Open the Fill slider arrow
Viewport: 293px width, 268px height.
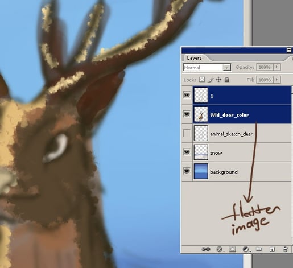[x=277, y=80]
